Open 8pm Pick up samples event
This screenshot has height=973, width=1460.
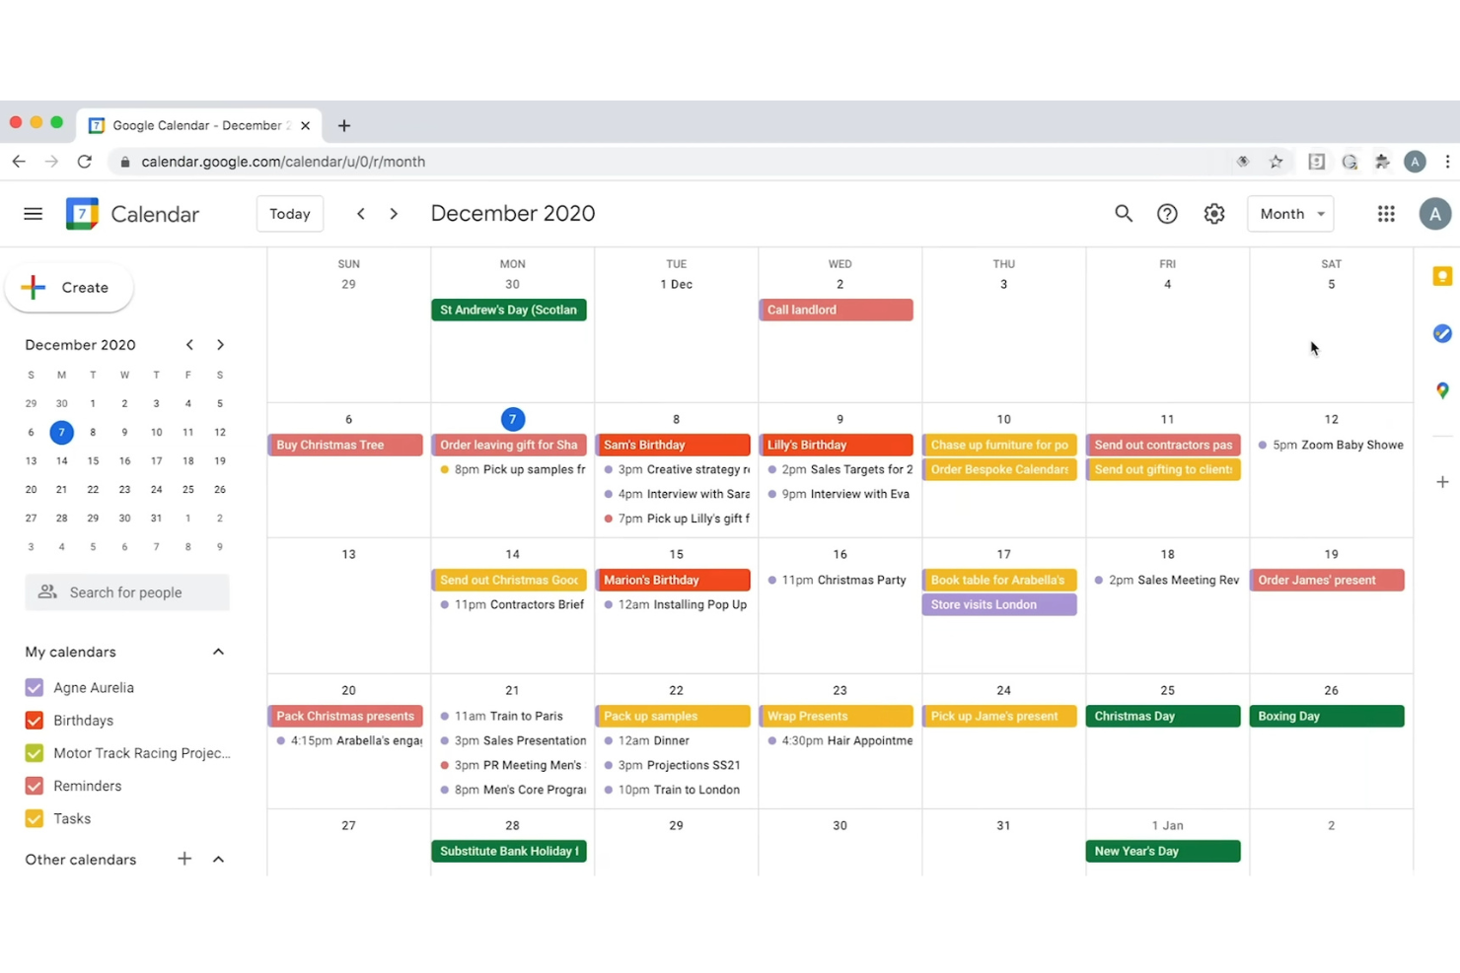(x=511, y=469)
